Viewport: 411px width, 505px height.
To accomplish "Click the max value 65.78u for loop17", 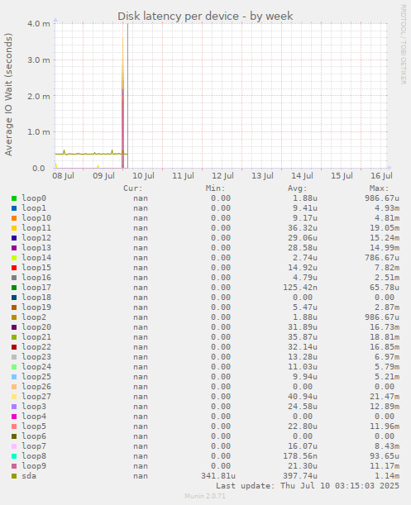I will point(385,288).
